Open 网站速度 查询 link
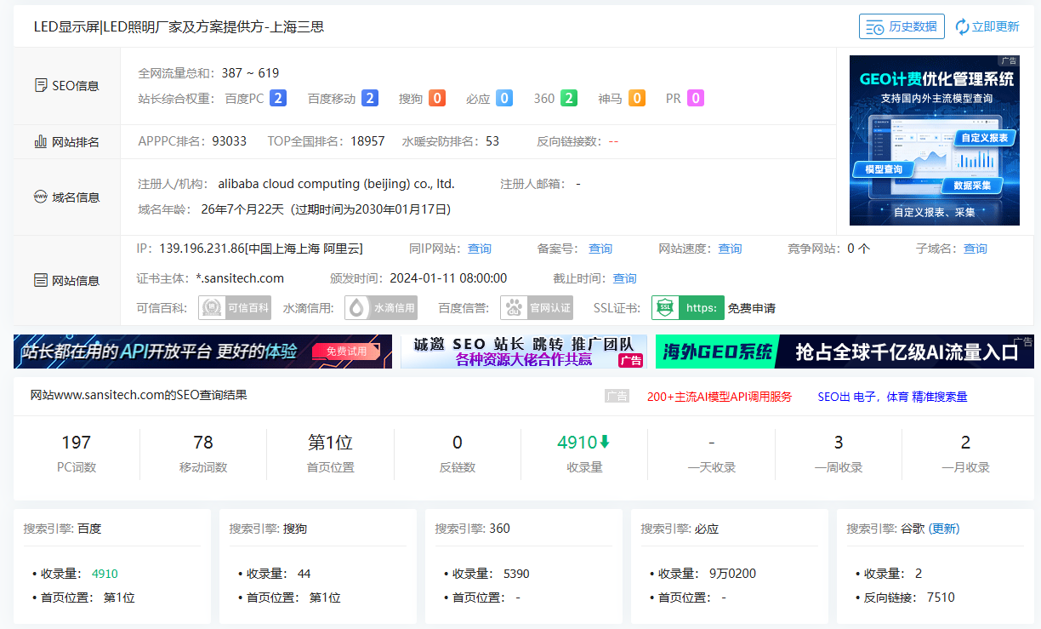1041x629 pixels. tap(730, 249)
